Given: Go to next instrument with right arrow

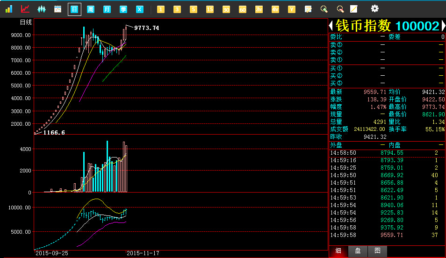Looking at the screenshot, I should point(443,26).
